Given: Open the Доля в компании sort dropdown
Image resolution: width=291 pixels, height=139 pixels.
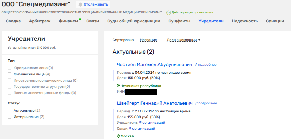Looking at the screenshot, I should click(x=183, y=40).
